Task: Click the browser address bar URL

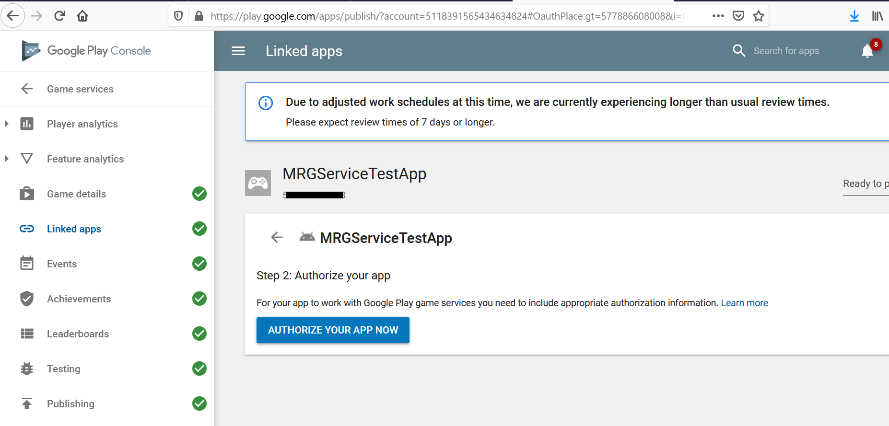Action: (x=448, y=16)
